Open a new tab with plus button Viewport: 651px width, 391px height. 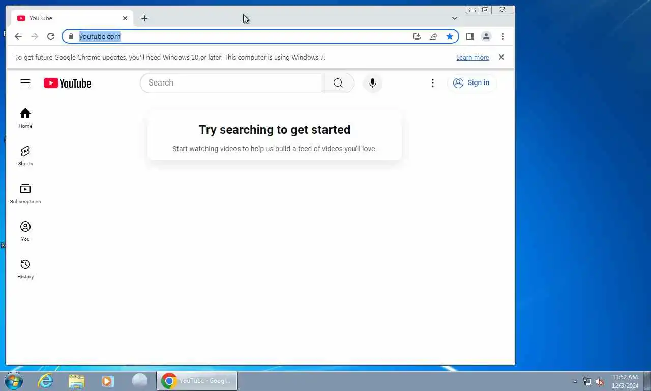click(144, 18)
